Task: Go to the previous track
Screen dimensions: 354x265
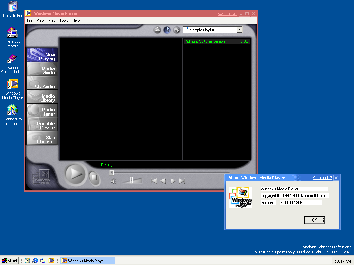Action: (x=154, y=181)
